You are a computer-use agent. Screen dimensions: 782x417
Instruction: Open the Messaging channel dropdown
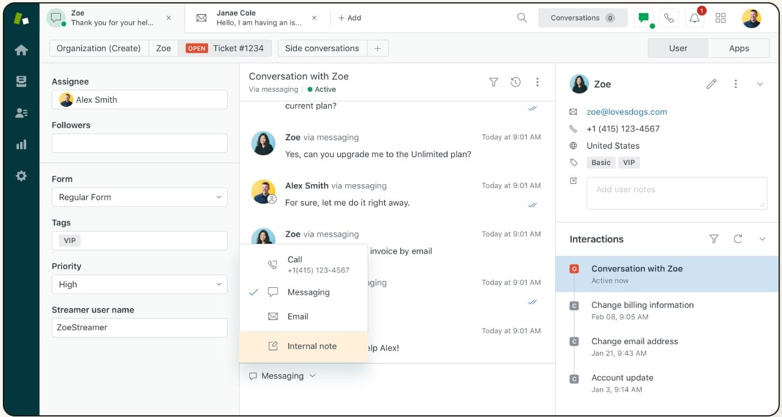[x=282, y=376]
